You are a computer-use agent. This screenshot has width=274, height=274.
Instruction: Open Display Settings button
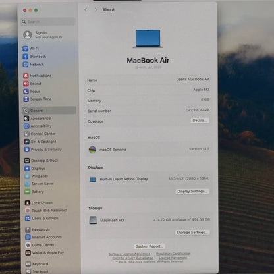(192, 192)
